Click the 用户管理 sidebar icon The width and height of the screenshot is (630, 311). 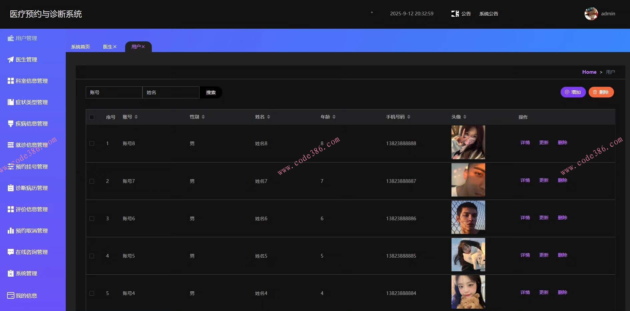tap(11, 38)
